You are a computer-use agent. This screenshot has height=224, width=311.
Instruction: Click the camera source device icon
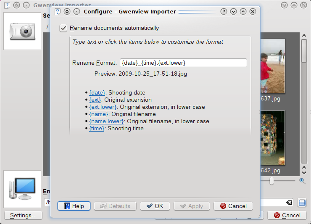pos(22,31)
